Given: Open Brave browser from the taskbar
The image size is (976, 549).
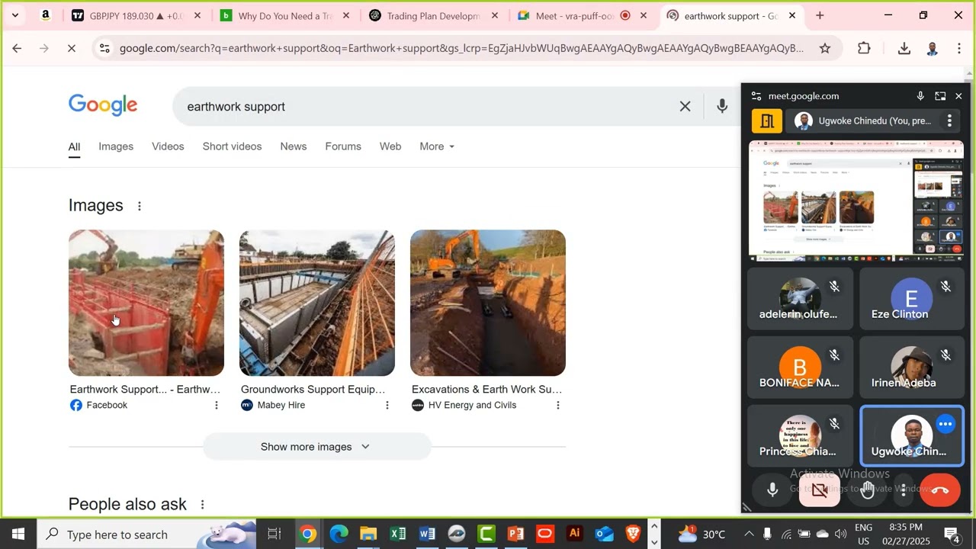Looking at the screenshot, I should [x=633, y=534].
